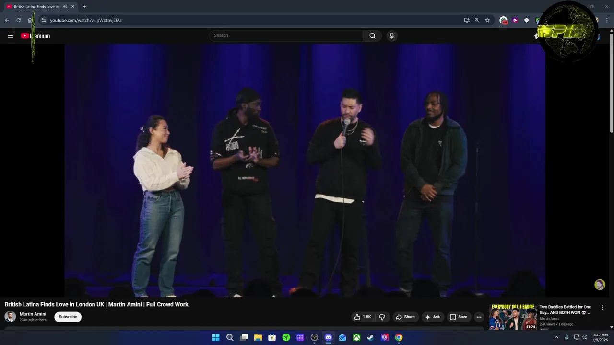This screenshot has height=345, width=614.
Task: Toggle the extension showing red 'off' badge
Action: click(503, 20)
